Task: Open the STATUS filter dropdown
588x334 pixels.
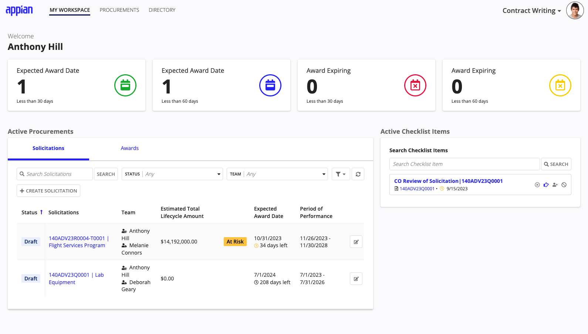Action: coord(172,174)
